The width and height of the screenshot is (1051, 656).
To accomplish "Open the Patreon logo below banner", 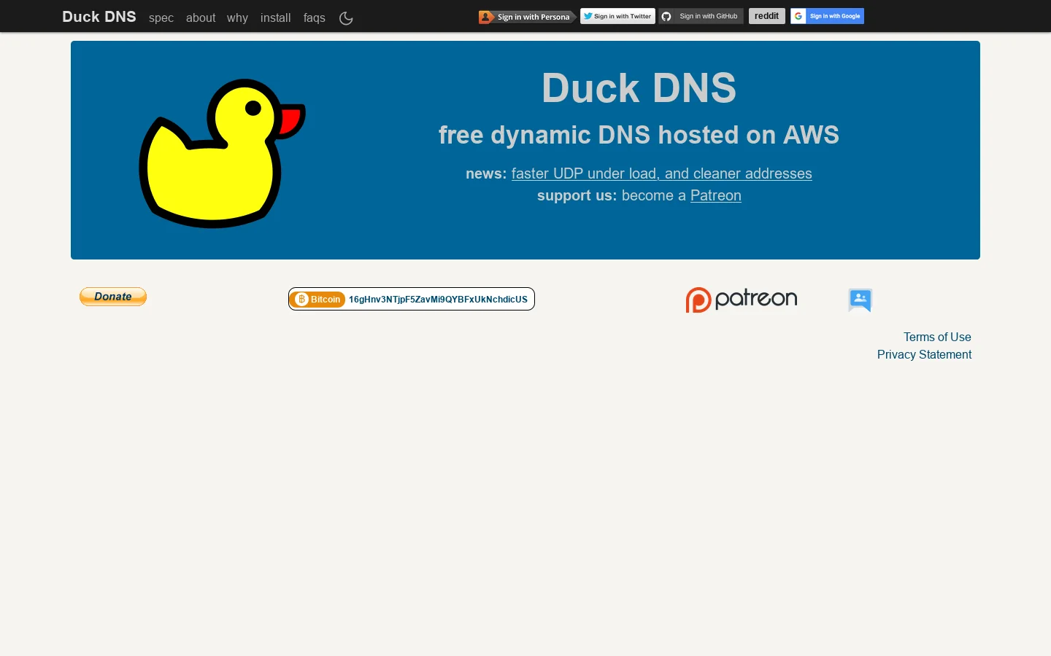I will 742,300.
